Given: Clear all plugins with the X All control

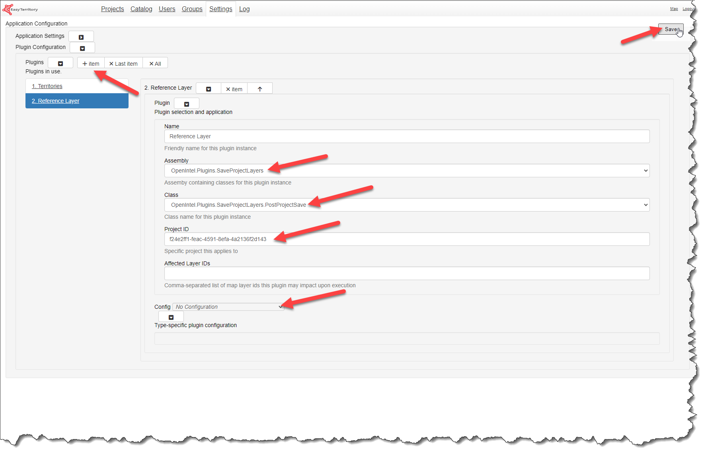Looking at the screenshot, I should click(155, 63).
